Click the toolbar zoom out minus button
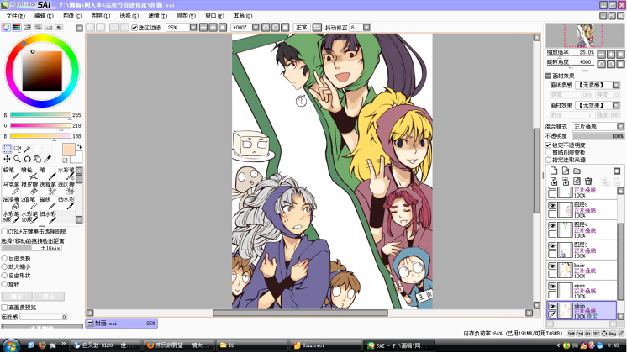 (x=203, y=27)
